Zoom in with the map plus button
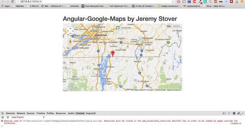This screenshot has height=137, width=245. click(70, 48)
